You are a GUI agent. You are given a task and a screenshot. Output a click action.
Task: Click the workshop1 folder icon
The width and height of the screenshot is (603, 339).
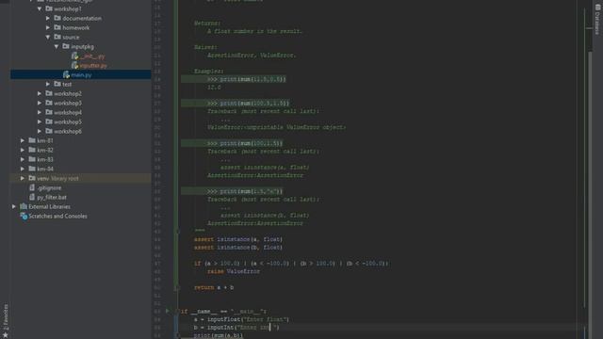click(x=49, y=8)
